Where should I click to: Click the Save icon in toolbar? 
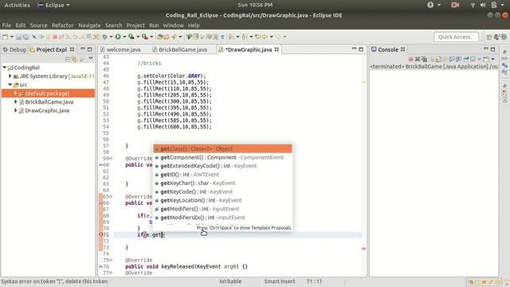tap(18, 37)
